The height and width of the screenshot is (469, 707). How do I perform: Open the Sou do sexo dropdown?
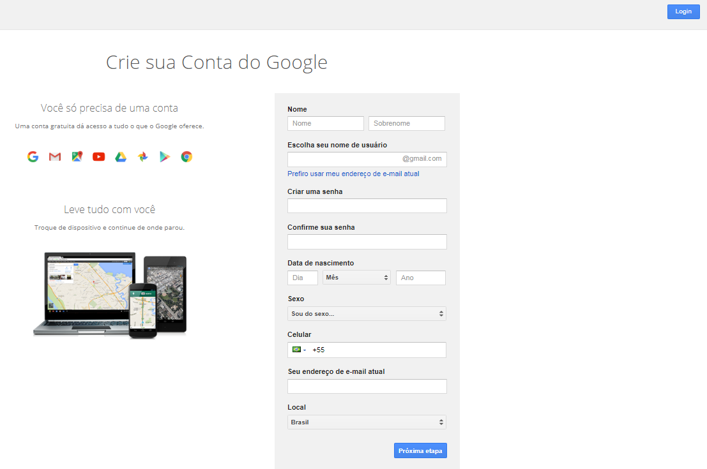[367, 313]
